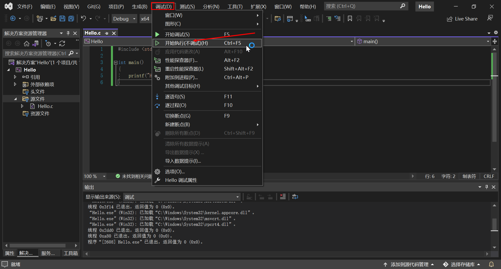Enable word wrap in the output window
Viewport: 501px width, 269px height.
pyautogui.click(x=295, y=197)
